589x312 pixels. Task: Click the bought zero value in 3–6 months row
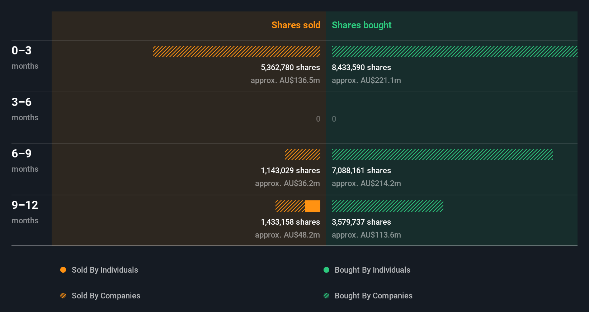[334, 119]
